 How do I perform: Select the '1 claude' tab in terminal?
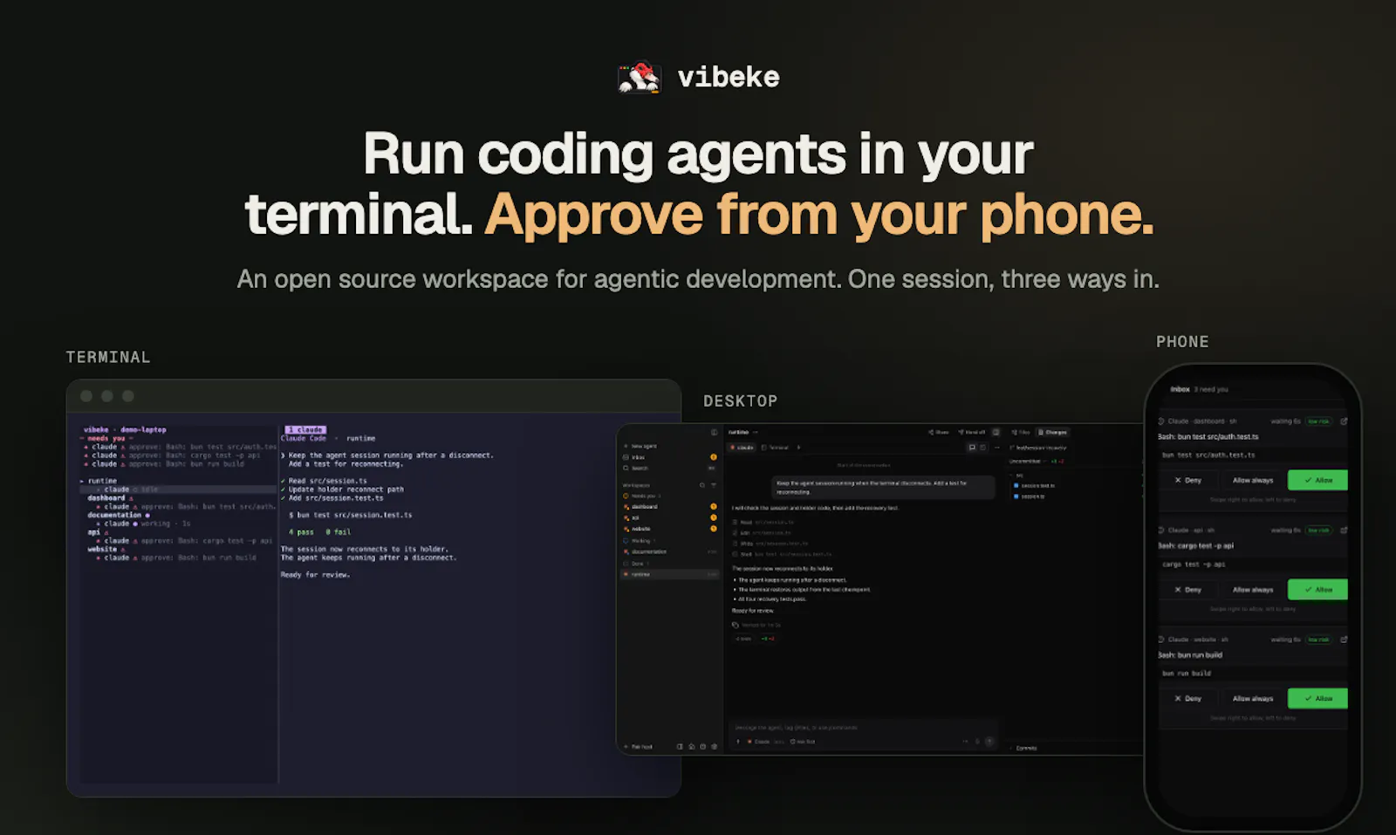click(x=305, y=429)
